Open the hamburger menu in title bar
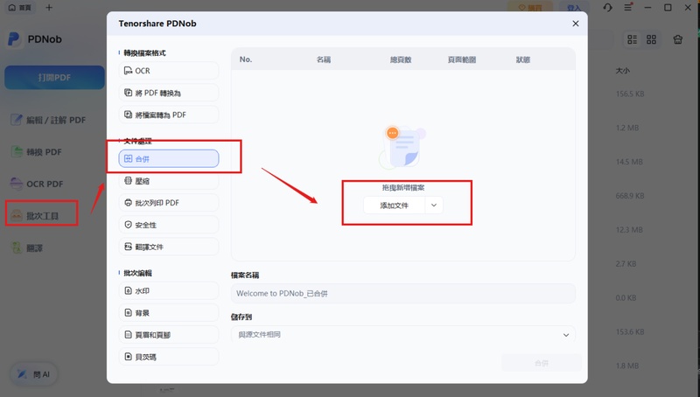The width and height of the screenshot is (700, 397). point(628,8)
